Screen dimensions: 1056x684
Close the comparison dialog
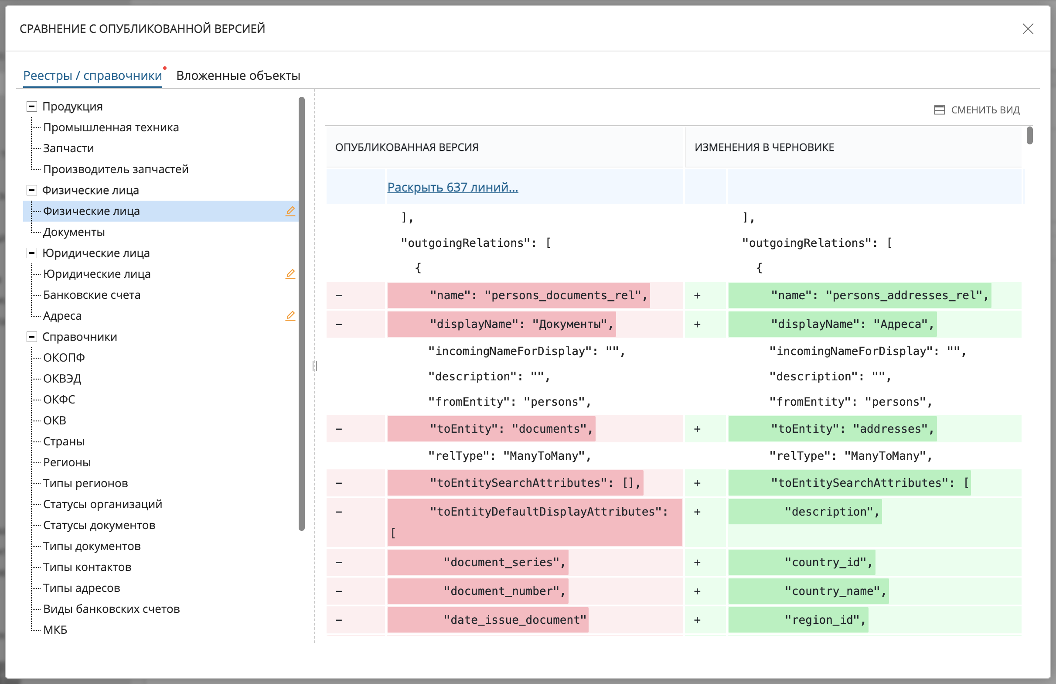click(1028, 29)
